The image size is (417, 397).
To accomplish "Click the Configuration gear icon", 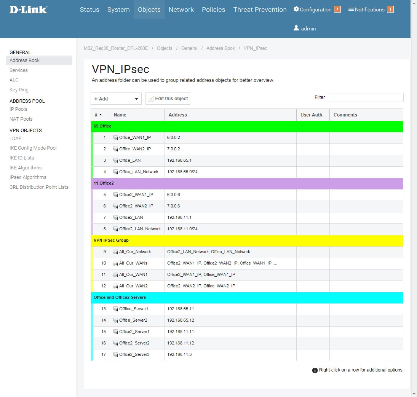I will 296,9.
